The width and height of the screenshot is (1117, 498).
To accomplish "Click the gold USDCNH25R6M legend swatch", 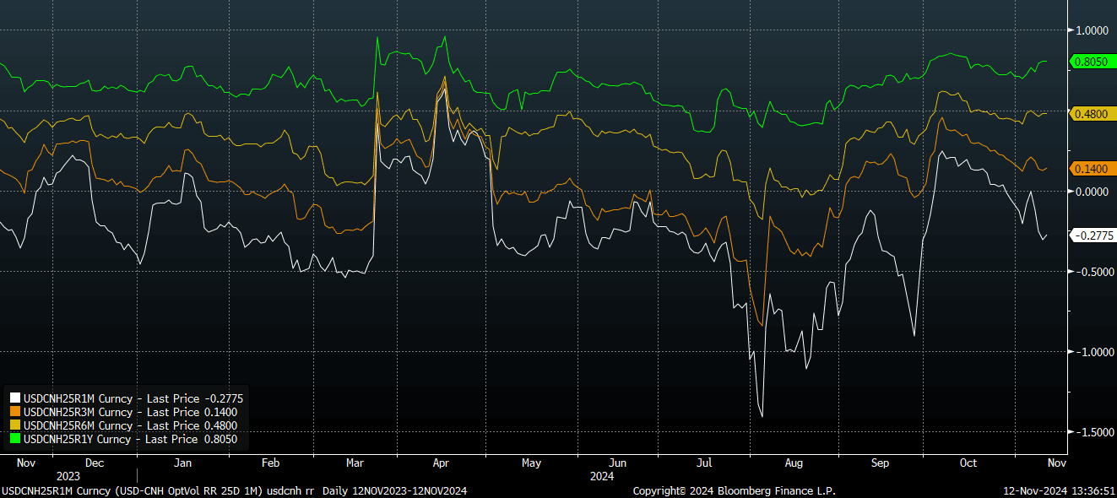I will pyautogui.click(x=14, y=425).
